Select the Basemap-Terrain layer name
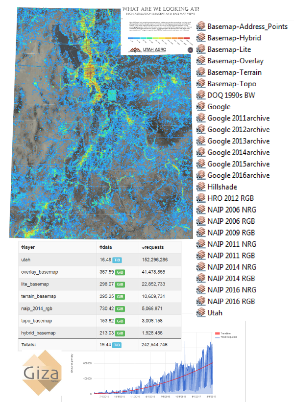This screenshot has height=402, width=294. click(x=235, y=72)
